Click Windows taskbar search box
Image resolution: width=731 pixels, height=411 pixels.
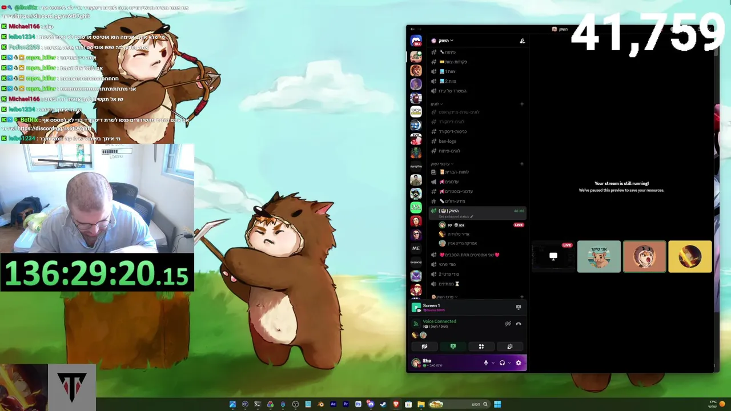pyautogui.click(x=460, y=404)
